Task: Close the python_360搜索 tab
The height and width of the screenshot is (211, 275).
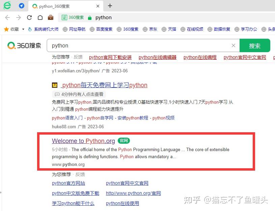Action: (98, 6)
